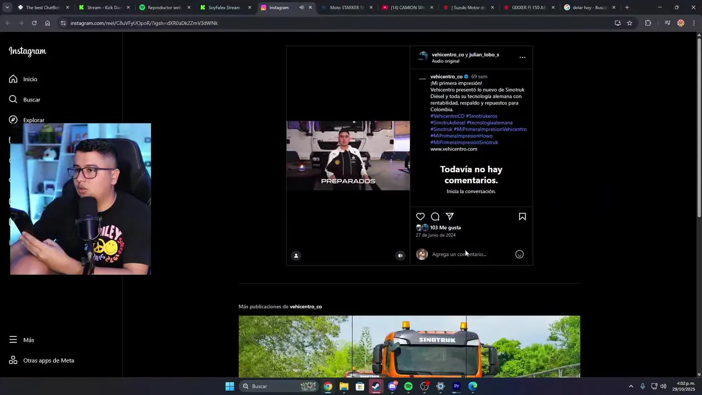702x395 pixels.
Task: Open #MiPrimeraImpresionSinotruk hashtag
Action: (464, 142)
